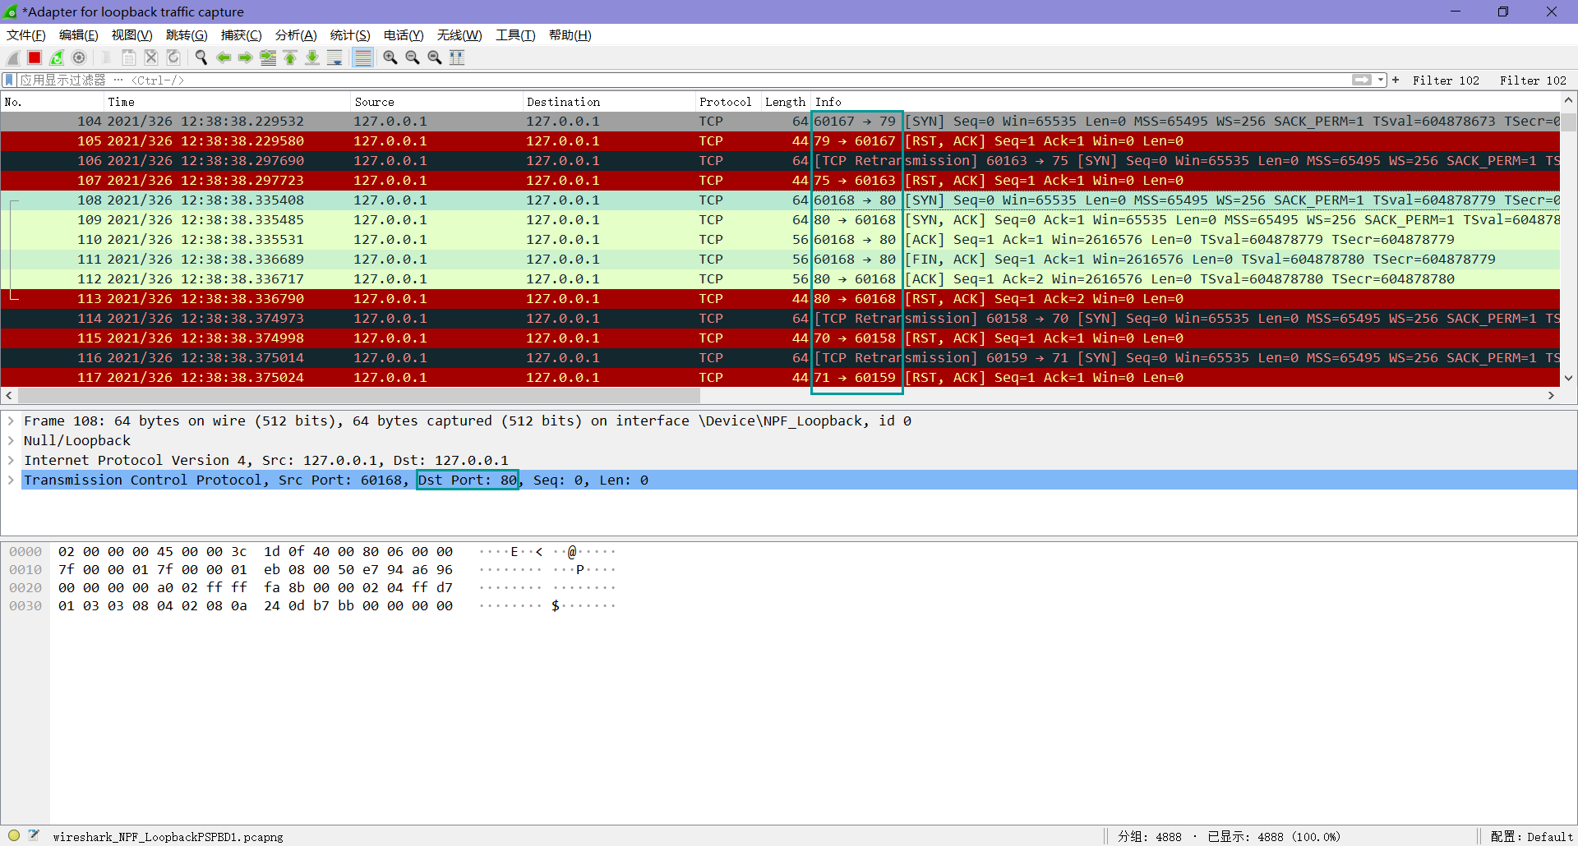Viewport: 1578px width, 846px height.
Task: Open the 分析(A) menu
Action: click(x=296, y=35)
